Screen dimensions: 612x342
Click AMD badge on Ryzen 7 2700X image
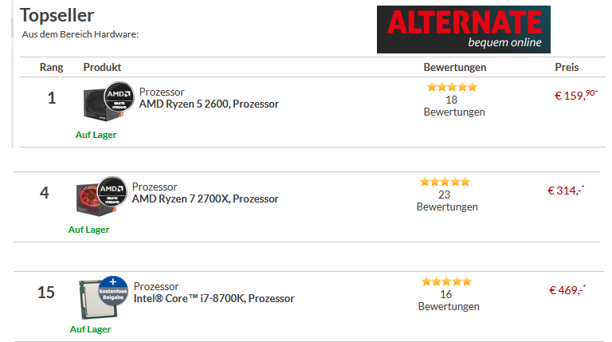tap(112, 191)
